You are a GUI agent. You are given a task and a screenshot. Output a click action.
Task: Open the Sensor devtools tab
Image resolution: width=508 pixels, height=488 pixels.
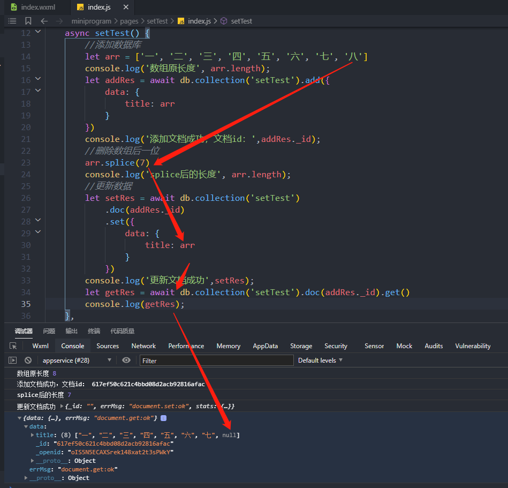point(374,346)
